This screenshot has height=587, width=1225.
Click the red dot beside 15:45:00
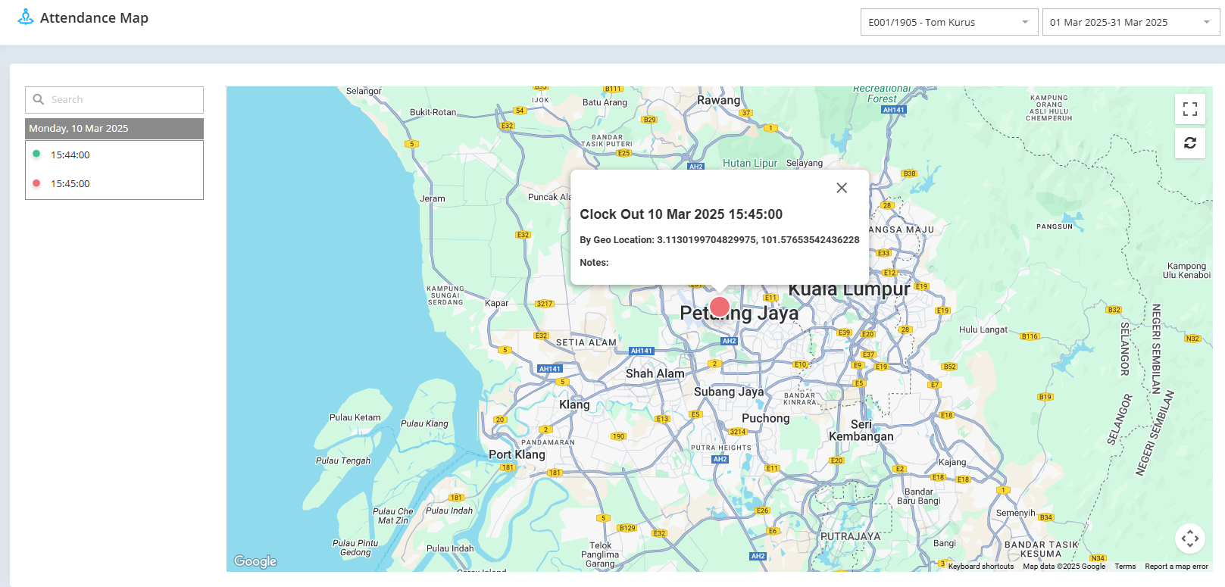tap(36, 183)
